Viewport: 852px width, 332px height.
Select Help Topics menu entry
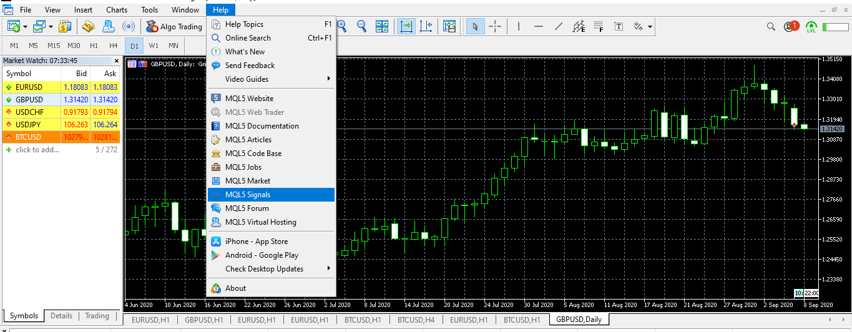click(x=272, y=24)
